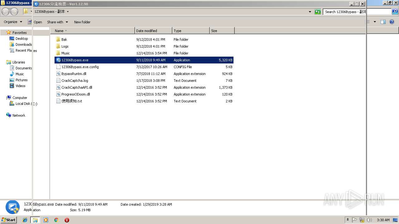The height and width of the screenshot is (224, 399).
Task: Click the taskbar clock showing 3:30 AM
Action: [383, 220]
